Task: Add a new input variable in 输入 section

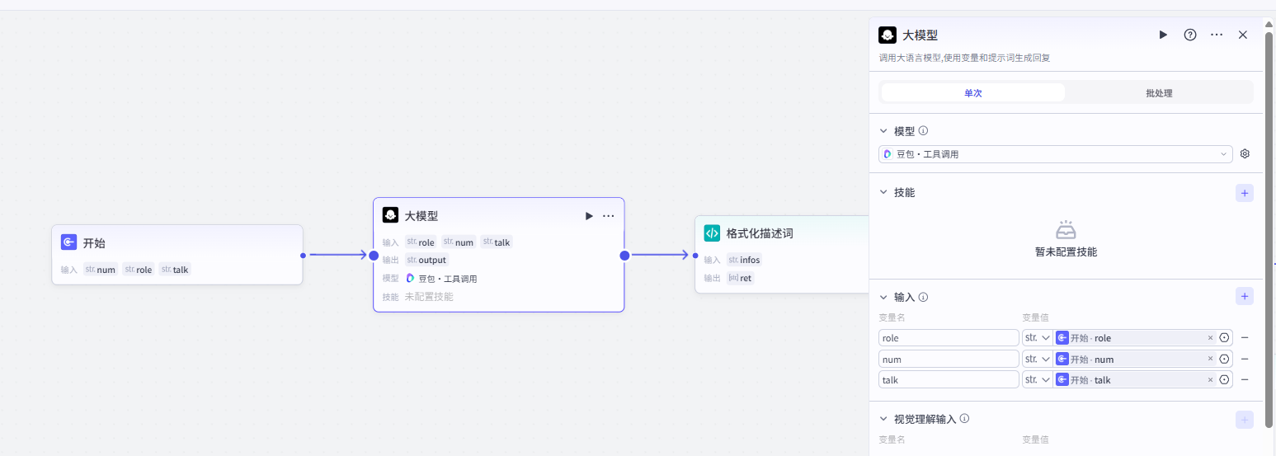Action: pos(1244,296)
